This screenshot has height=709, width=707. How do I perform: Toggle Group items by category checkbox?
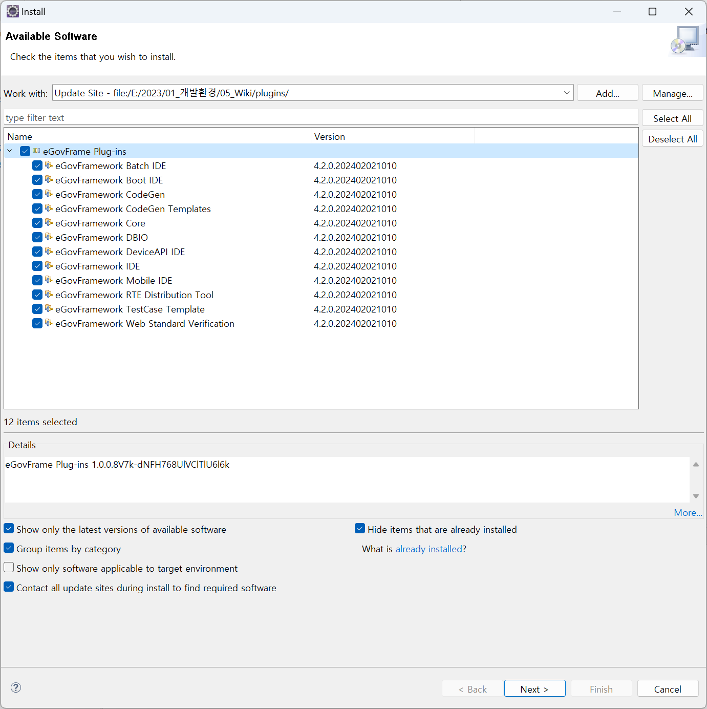(x=9, y=548)
